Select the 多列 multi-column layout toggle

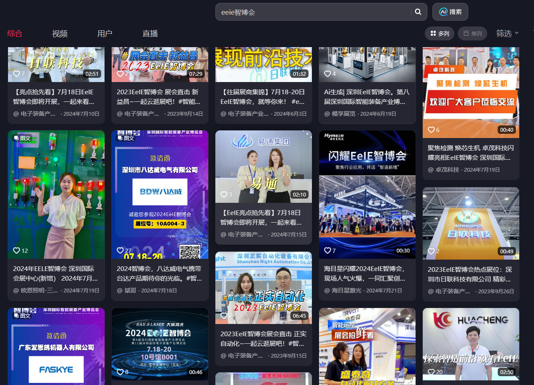[440, 34]
